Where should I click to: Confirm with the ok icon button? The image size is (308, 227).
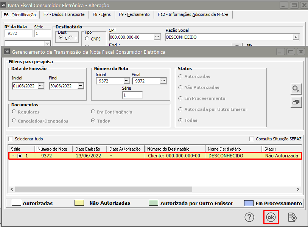coord(271,217)
